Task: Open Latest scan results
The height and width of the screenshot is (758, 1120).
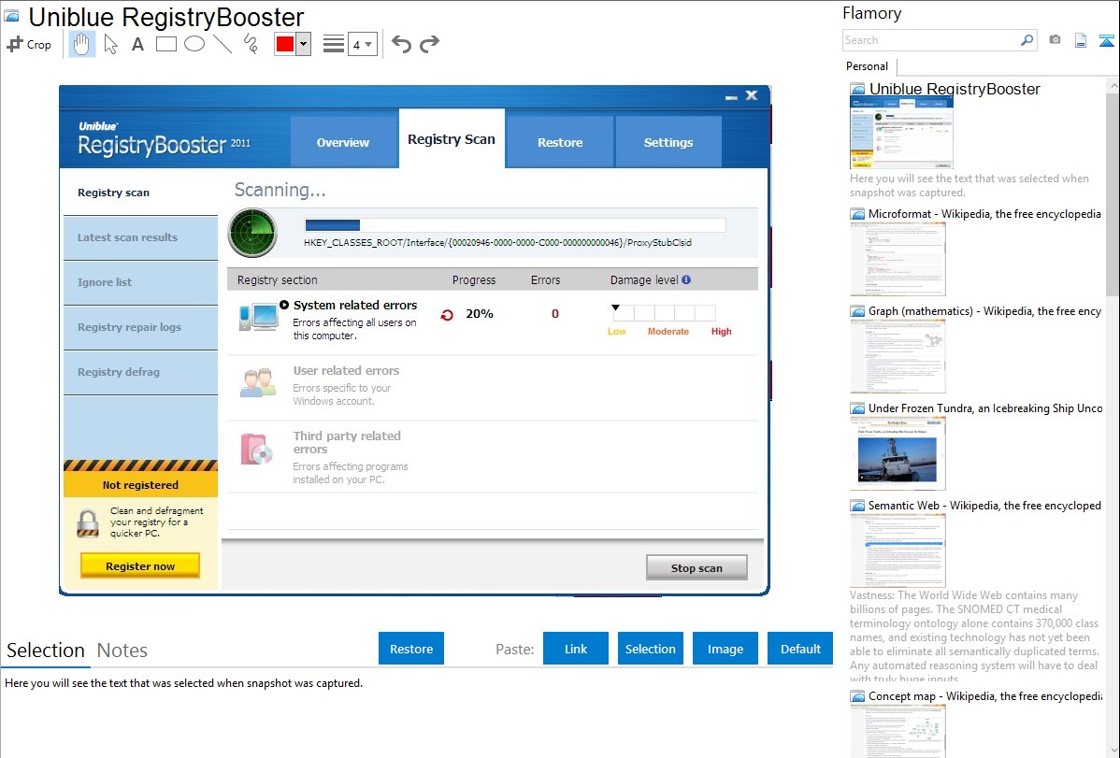Action: [x=141, y=237]
